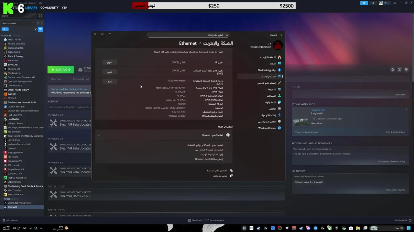Image resolution: width=414 pixels, height=232 pixels.
Task: Click View My Subscriptions link
Action: click(306, 132)
